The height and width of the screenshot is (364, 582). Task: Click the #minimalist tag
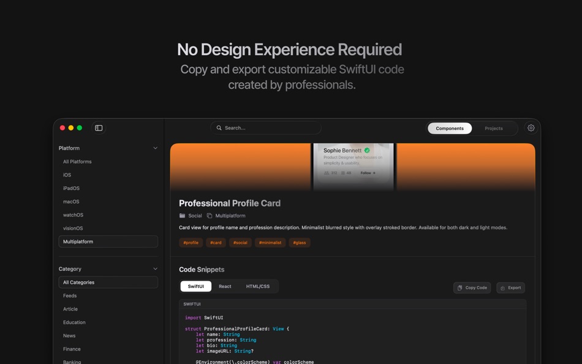[270, 242]
